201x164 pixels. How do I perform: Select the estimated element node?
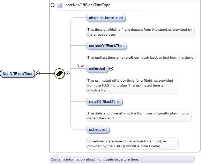[x=97, y=69]
